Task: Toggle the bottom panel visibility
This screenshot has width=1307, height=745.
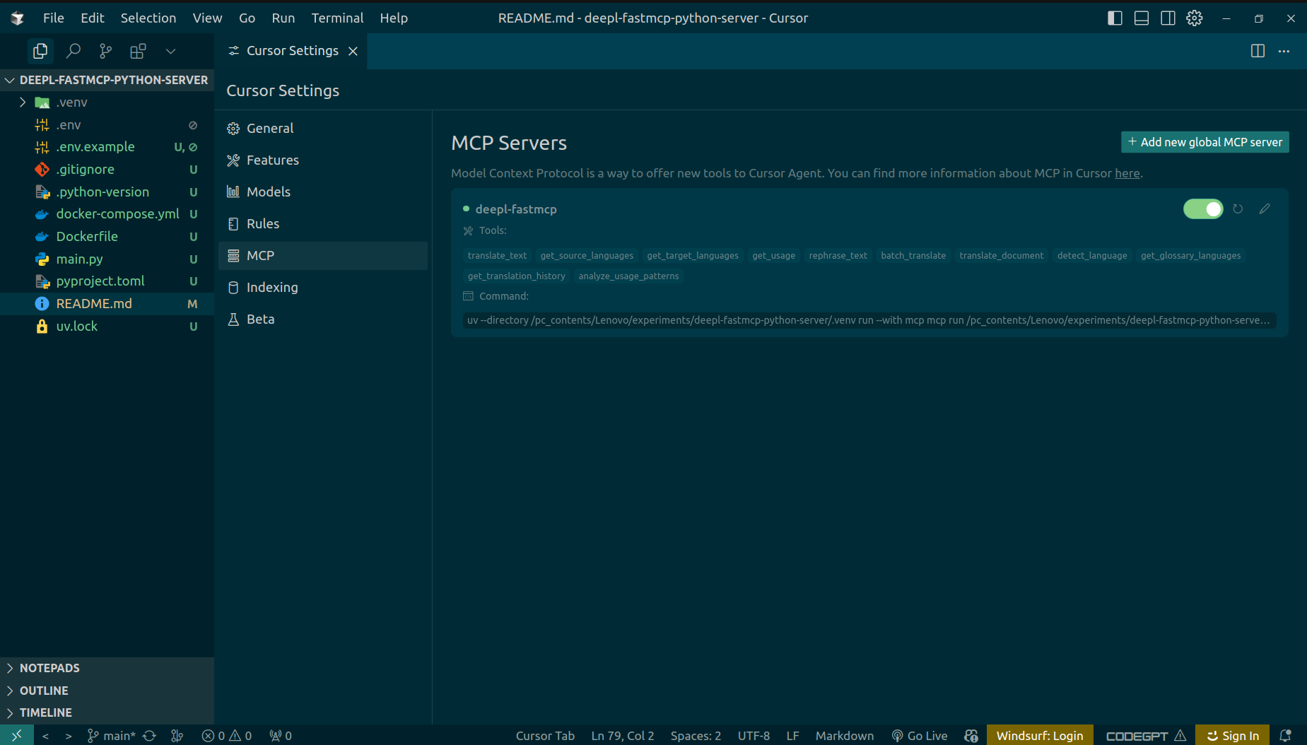Action: 1141,18
